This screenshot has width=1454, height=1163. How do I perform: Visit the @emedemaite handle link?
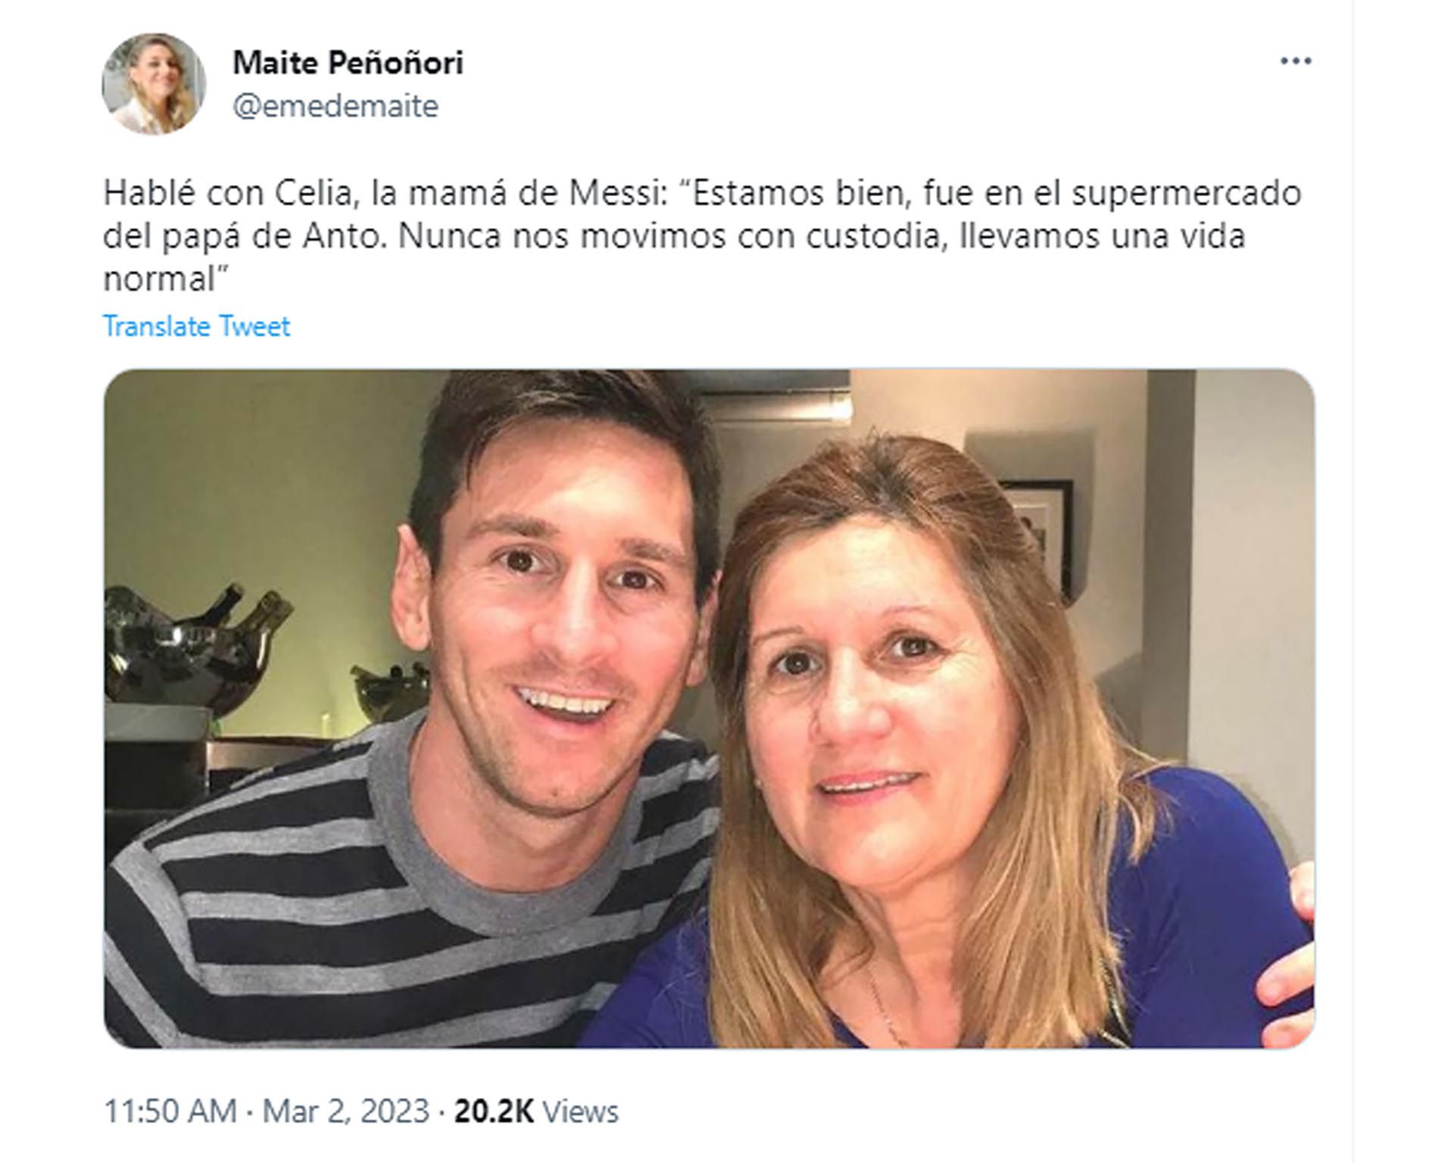pos(335,106)
